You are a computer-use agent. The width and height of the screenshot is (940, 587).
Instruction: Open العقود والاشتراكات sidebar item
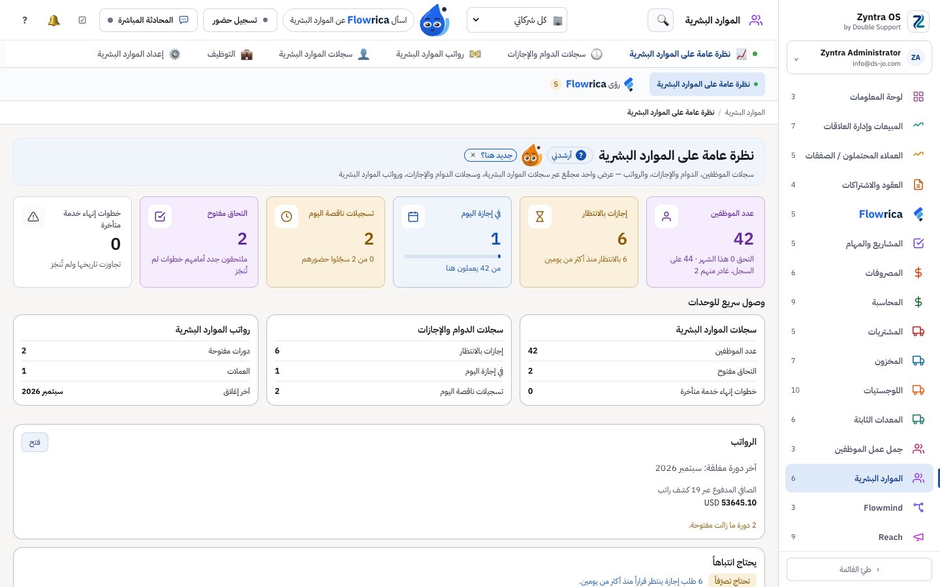(x=859, y=185)
